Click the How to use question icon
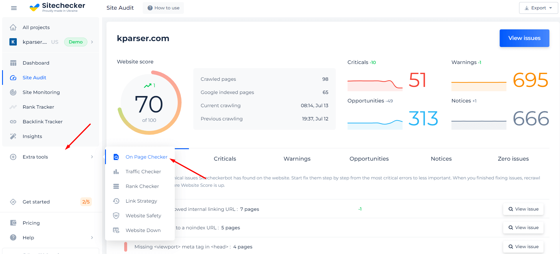Image resolution: width=560 pixels, height=254 pixels. point(150,8)
